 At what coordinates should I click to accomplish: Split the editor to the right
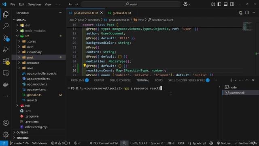(x=247, y=13)
